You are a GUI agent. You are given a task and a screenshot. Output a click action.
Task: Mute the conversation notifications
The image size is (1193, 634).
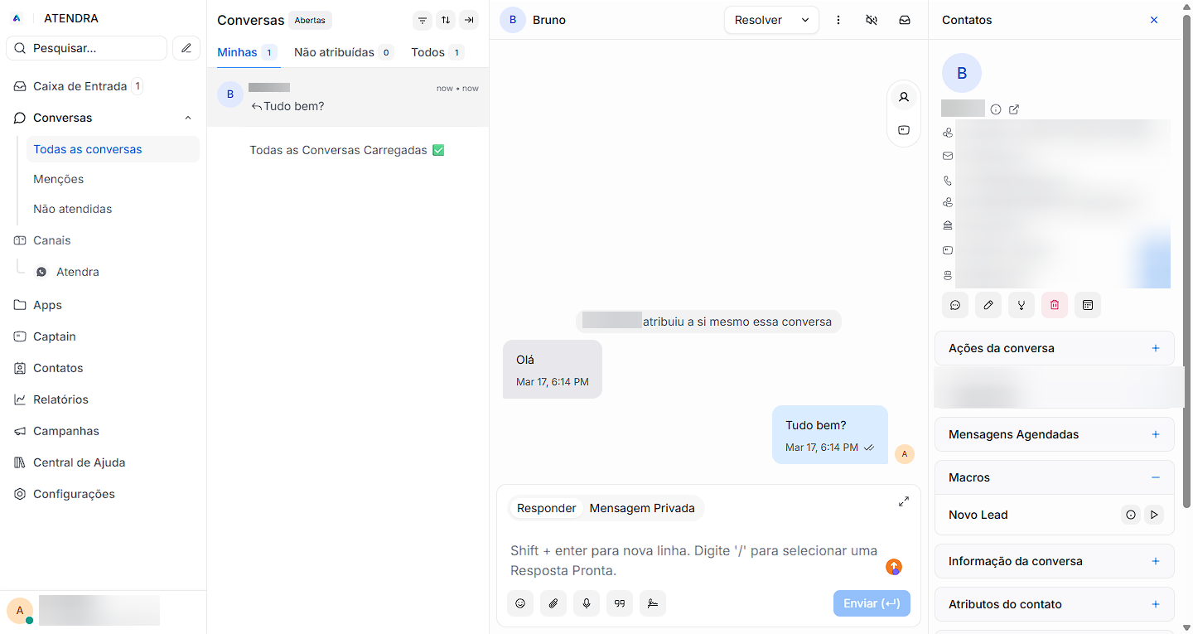pos(871,19)
